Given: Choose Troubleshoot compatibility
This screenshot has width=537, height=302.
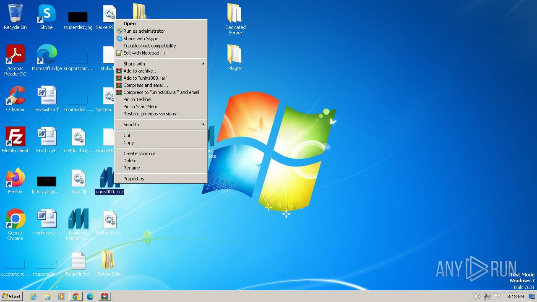Looking at the screenshot, I should (161, 46).
